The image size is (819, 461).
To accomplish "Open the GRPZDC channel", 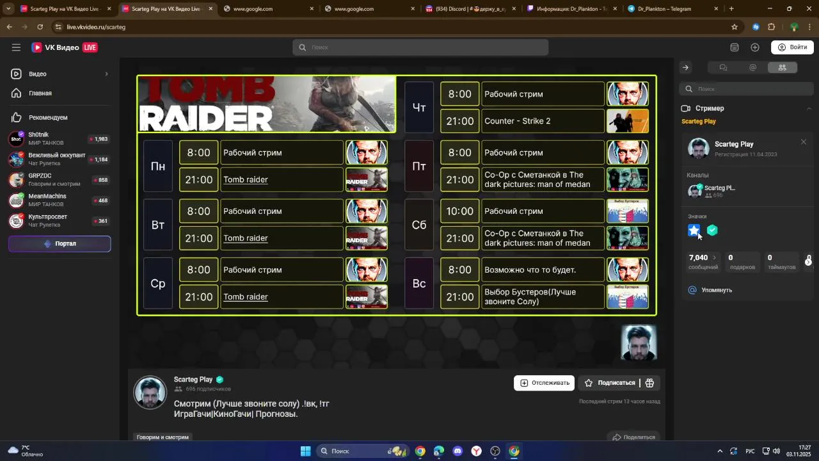I will [59, 179].
